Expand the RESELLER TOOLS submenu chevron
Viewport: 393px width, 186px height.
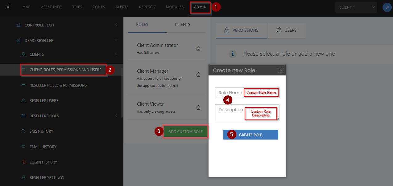116,115
